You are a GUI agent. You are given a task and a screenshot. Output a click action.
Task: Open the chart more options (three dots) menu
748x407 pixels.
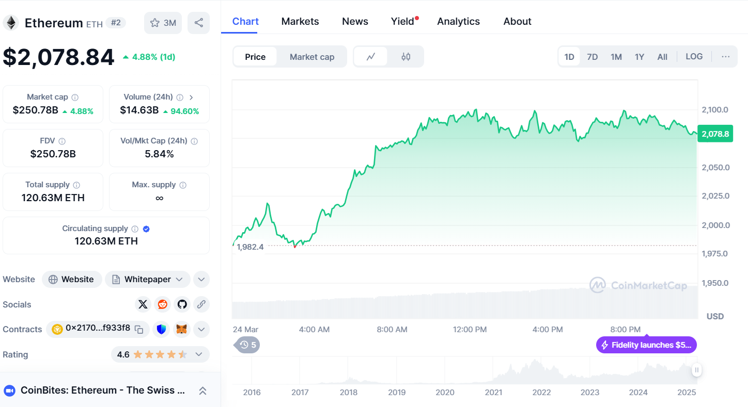[x=726, y=57]
